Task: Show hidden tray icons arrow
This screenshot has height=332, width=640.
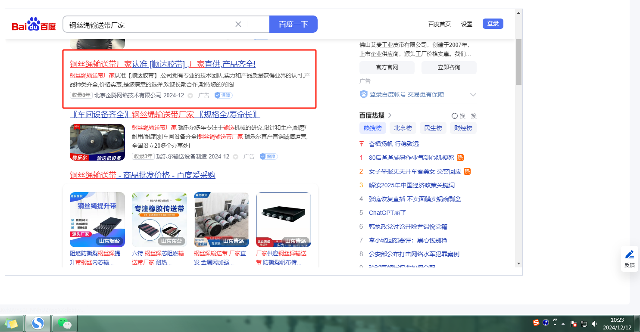Action: click(x=563, y=324)
